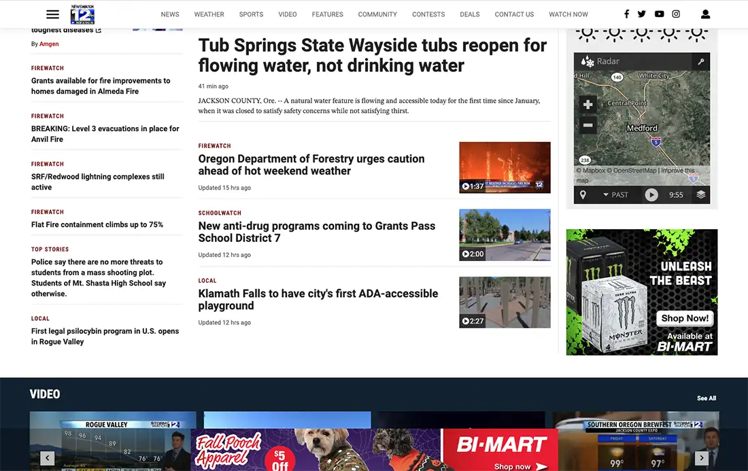Click the radar location pin icon
The width and height of the screenshot is (748, 471).
click(583, 194)
